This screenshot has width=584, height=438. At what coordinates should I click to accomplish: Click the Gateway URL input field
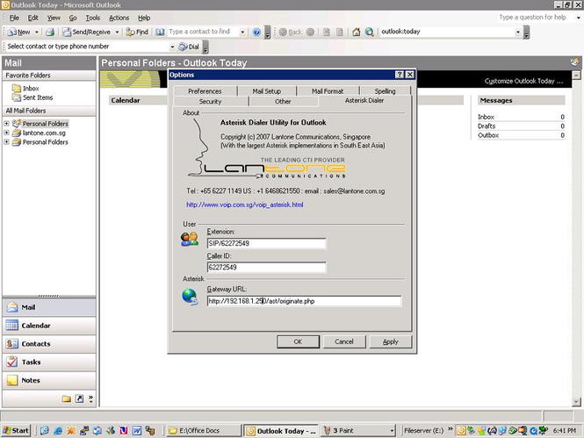pos(304,301)
